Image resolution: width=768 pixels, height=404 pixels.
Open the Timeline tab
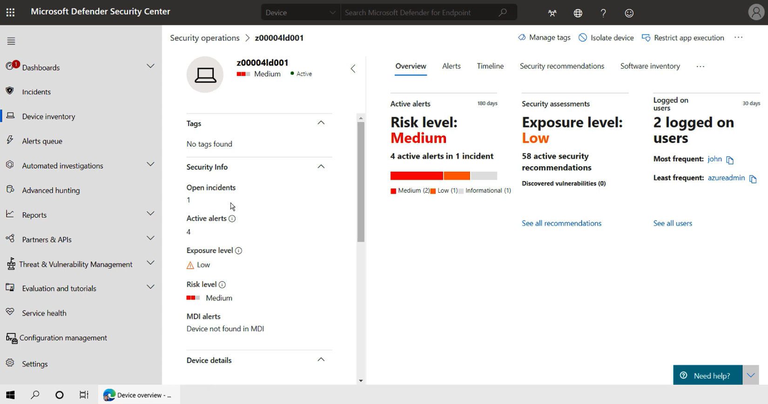click(x=490, y=66)
